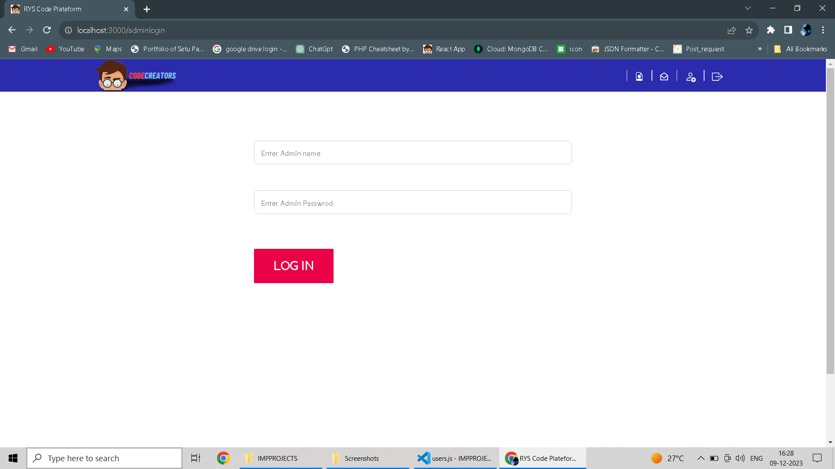Image resolution: width=835 pixels, height=469 pixels.
Task: Open the browser extensions puzzle icon
Action: pyautogui.click(x=771, y=30)
